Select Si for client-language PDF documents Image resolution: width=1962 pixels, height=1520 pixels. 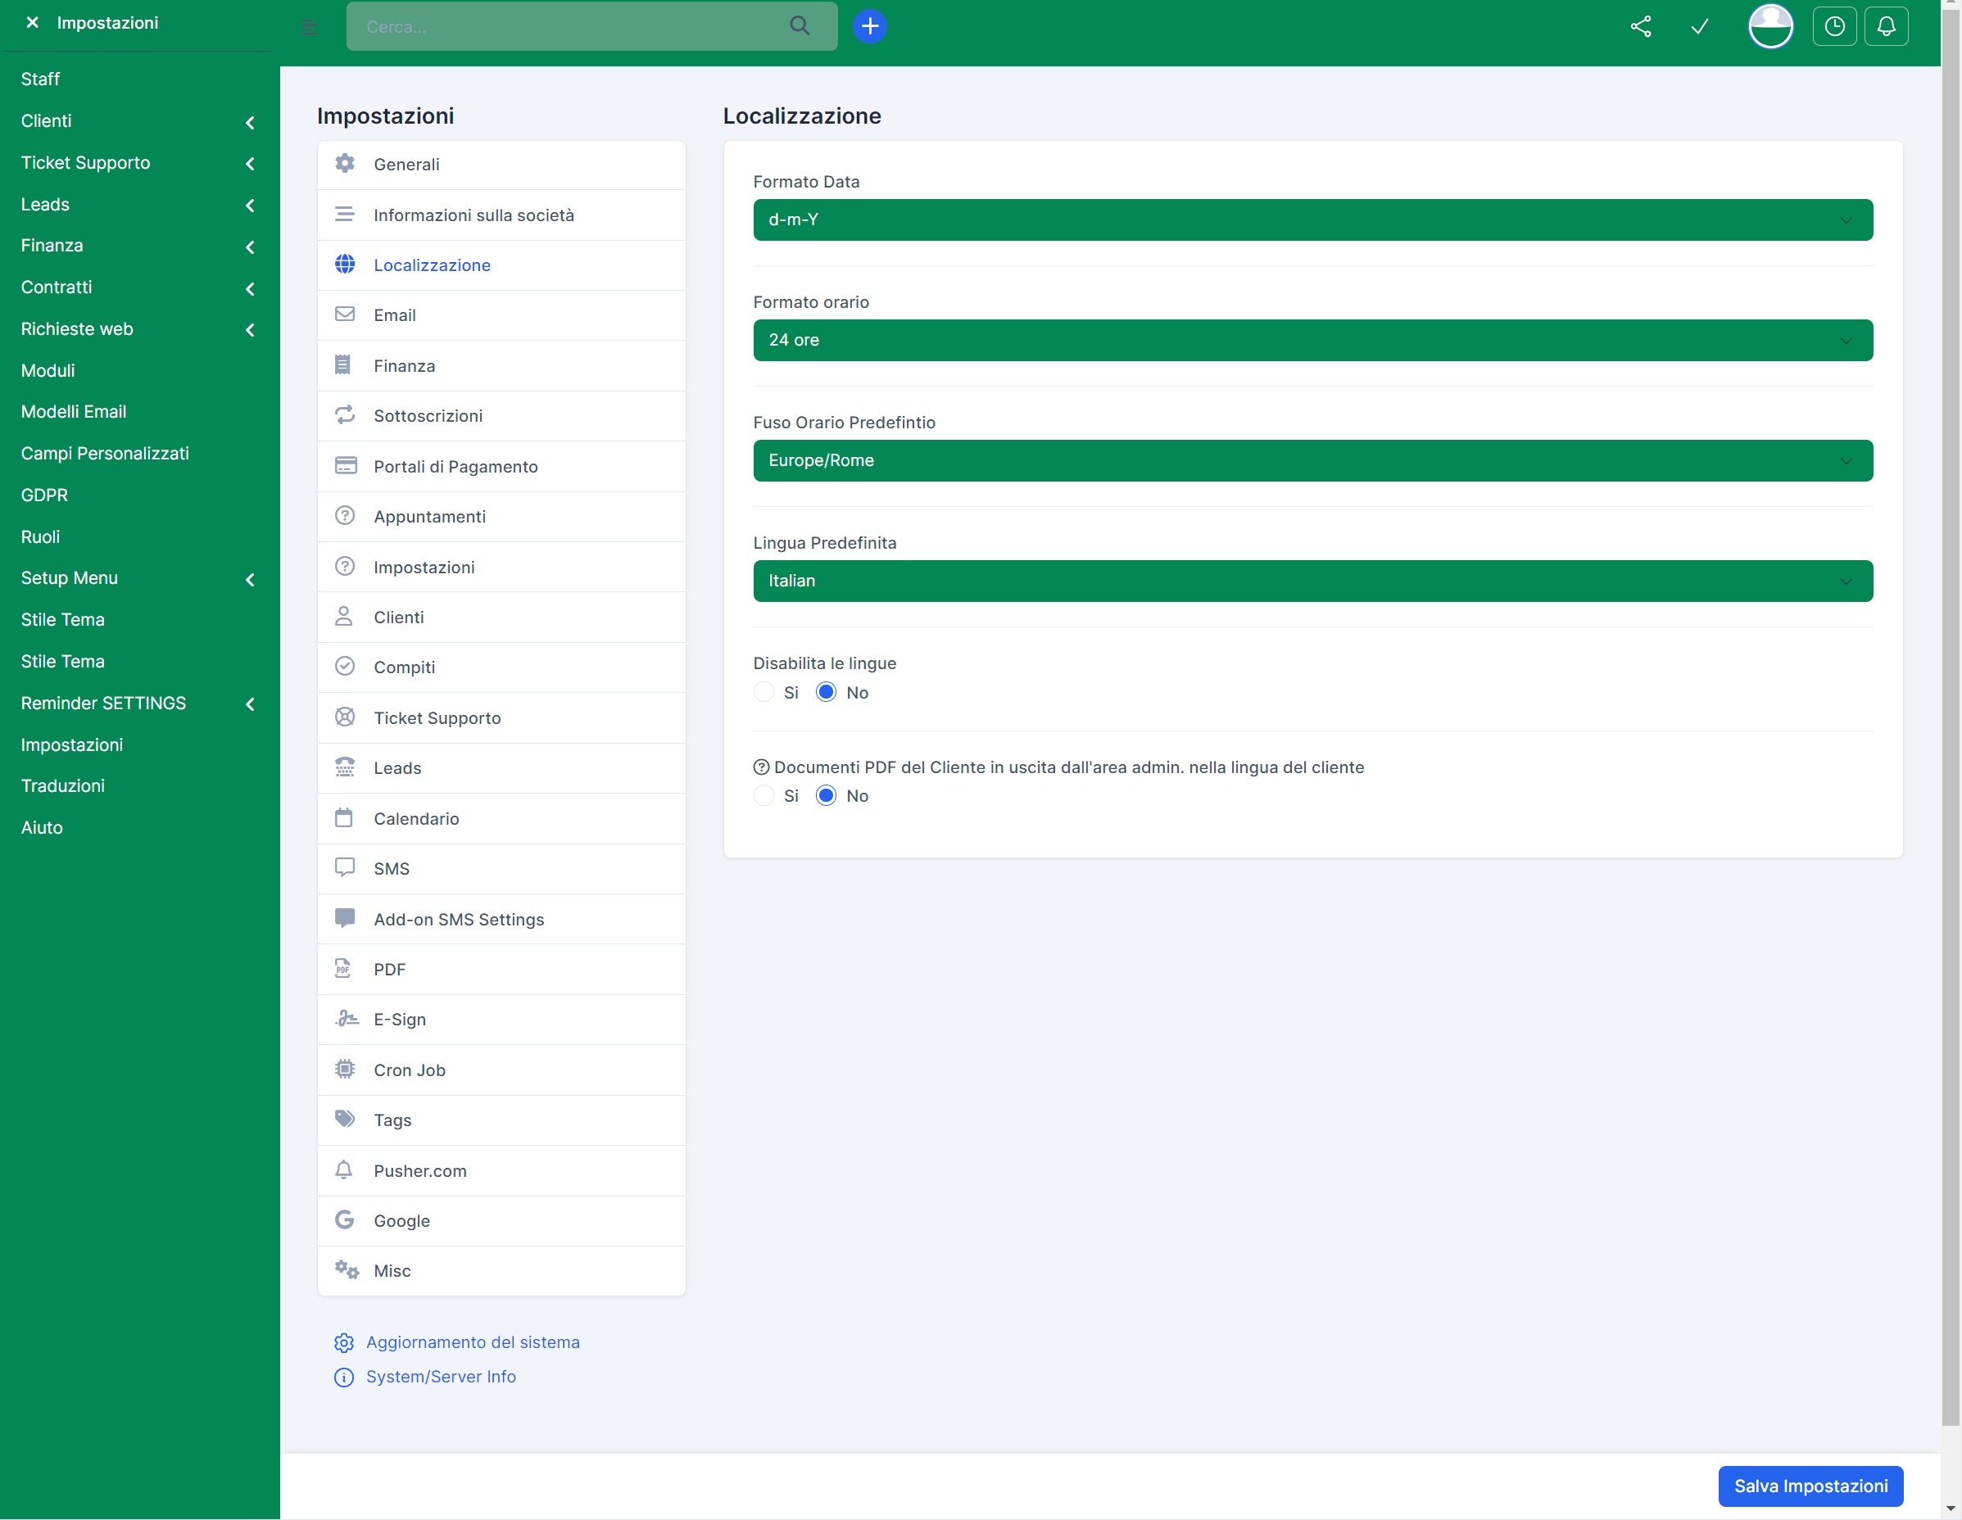[764, 796]
